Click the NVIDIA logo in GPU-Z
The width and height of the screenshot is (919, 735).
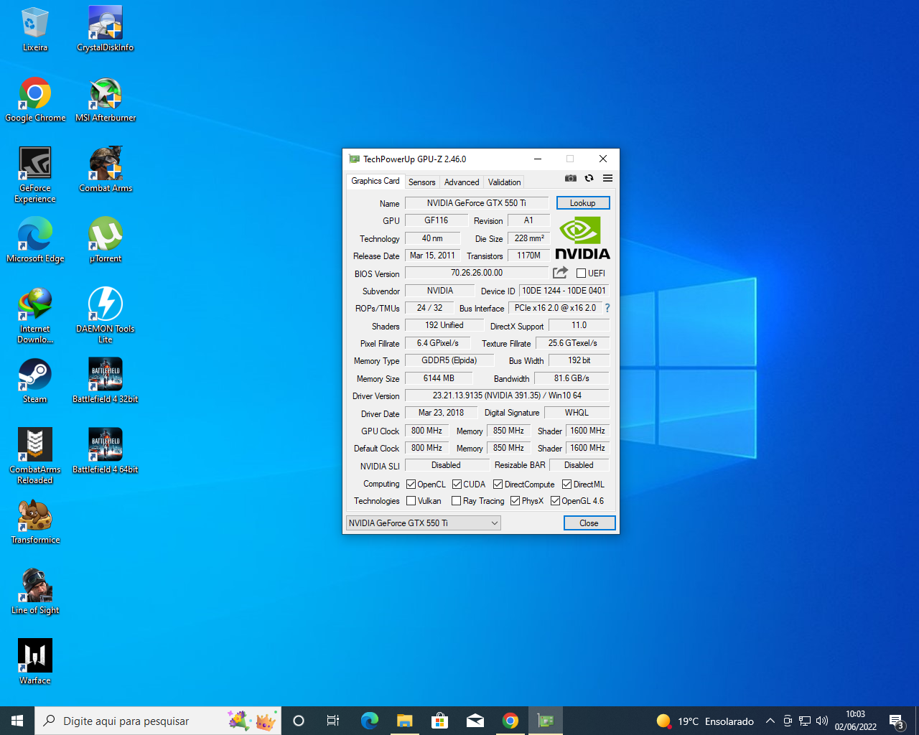click(x=582, y=239)
